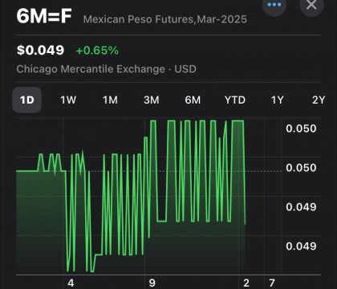This screenshot has width=337, height=289.
Task: Switch to the 1Y chart range
Action: (x=277, y=100)
